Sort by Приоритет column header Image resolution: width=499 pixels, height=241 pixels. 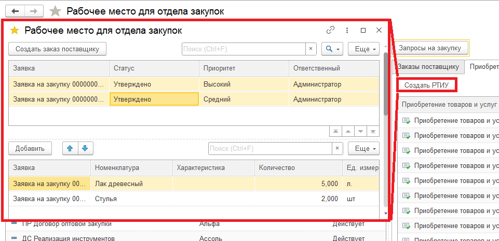[x=243, y=68]
